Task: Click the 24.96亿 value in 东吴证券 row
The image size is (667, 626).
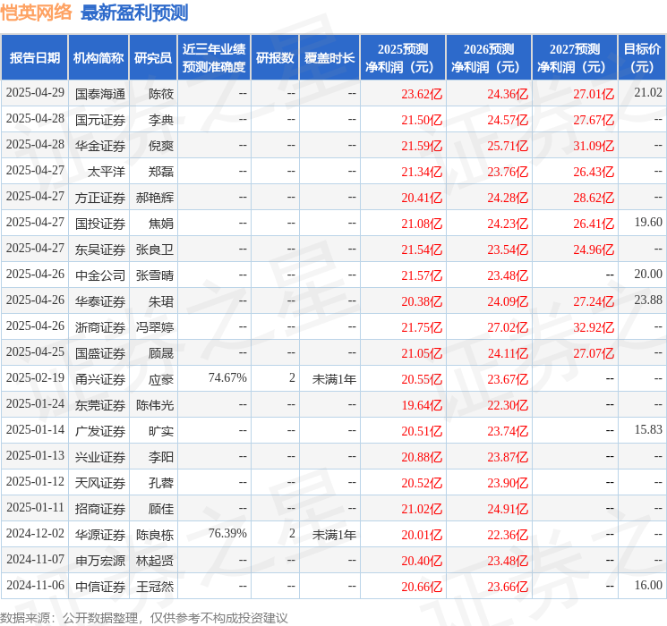Action: pos(594,250)
